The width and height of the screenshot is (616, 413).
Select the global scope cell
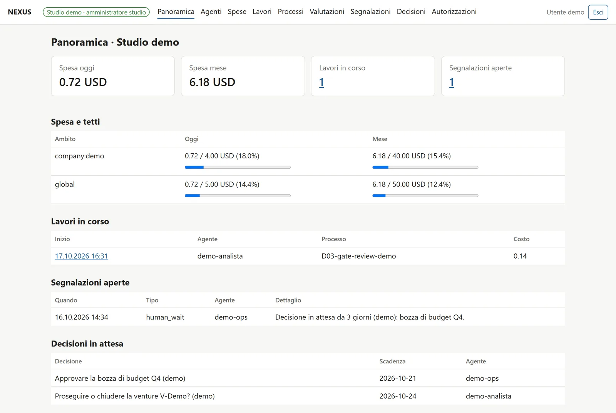click(x=65, y=185)
